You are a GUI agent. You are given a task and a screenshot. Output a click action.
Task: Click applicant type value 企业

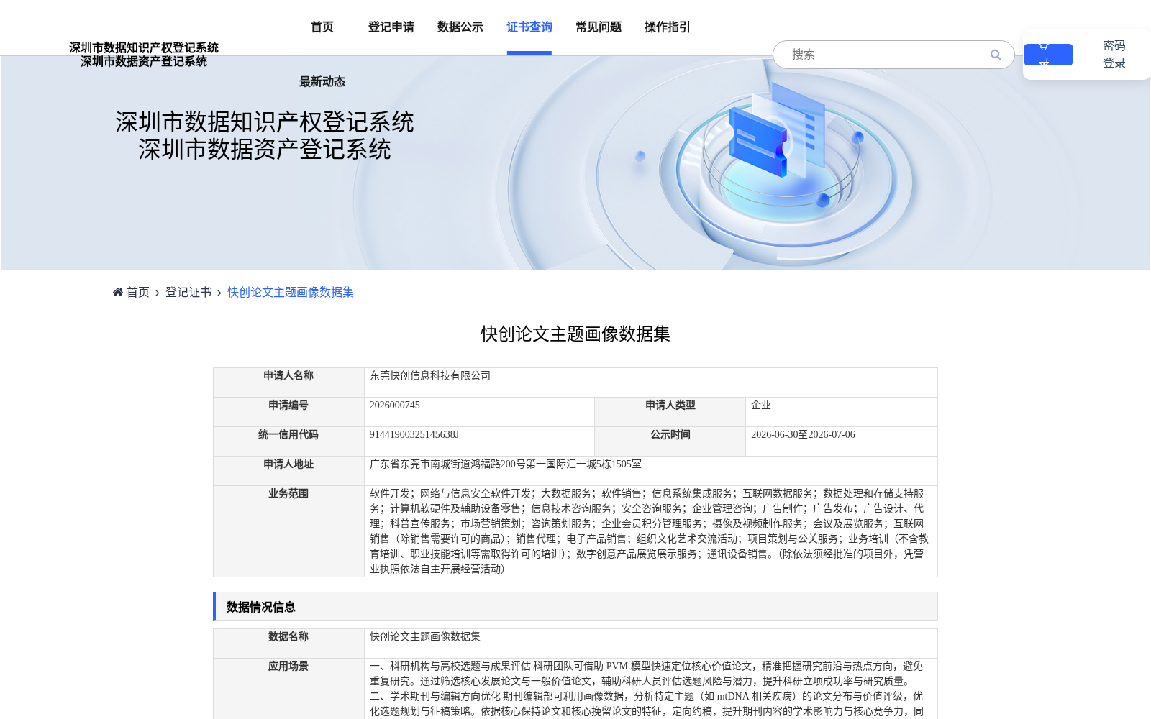761,405
